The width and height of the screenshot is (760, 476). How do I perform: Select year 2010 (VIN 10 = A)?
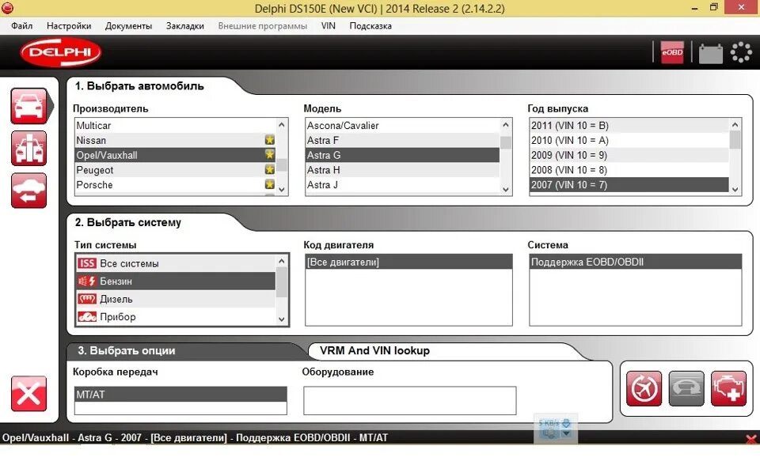pyautogui.click(x=629, y=141)
